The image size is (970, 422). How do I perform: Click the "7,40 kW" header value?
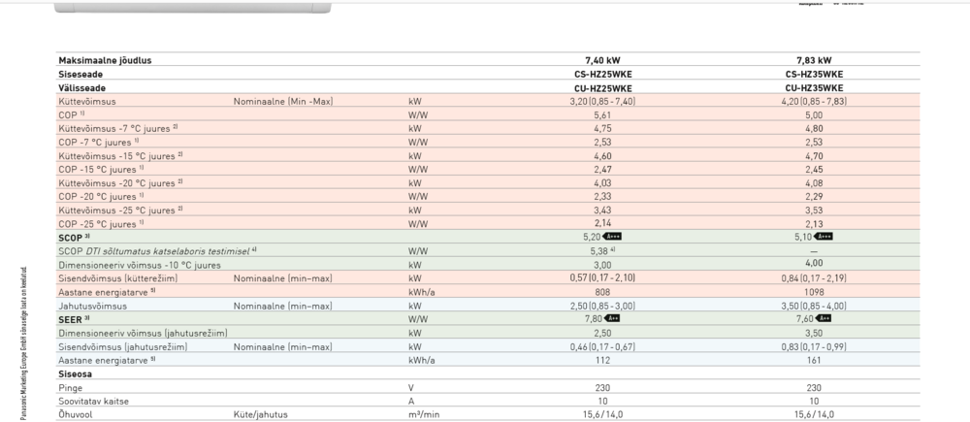click(x=602, y=61)
